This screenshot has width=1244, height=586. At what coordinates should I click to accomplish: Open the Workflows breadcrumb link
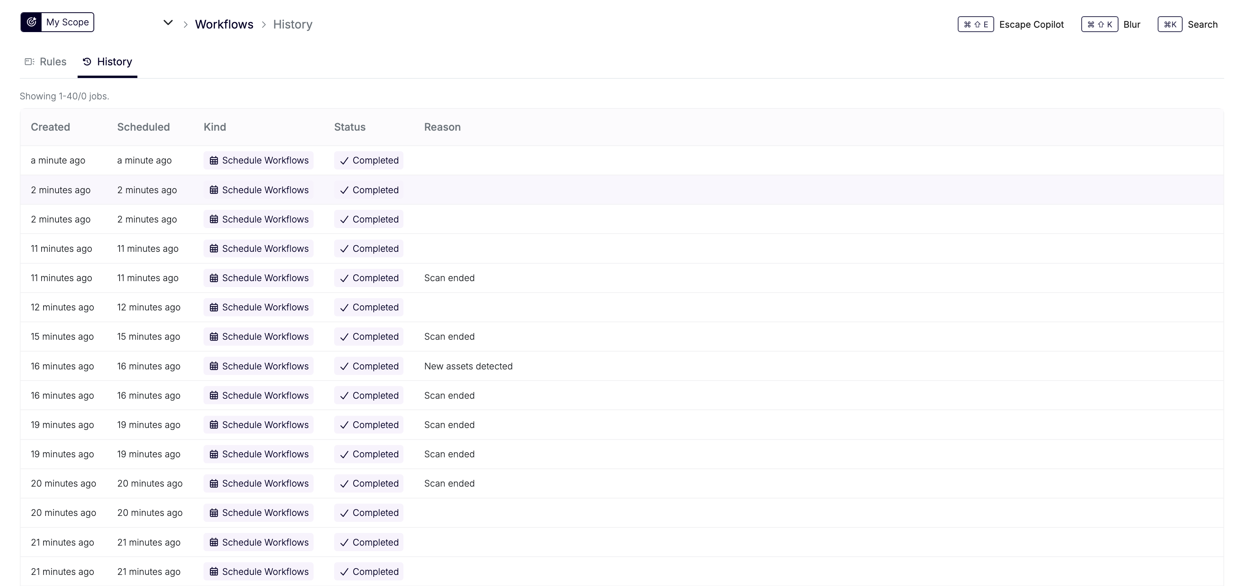pyautogui.click(x=224, y=25)
